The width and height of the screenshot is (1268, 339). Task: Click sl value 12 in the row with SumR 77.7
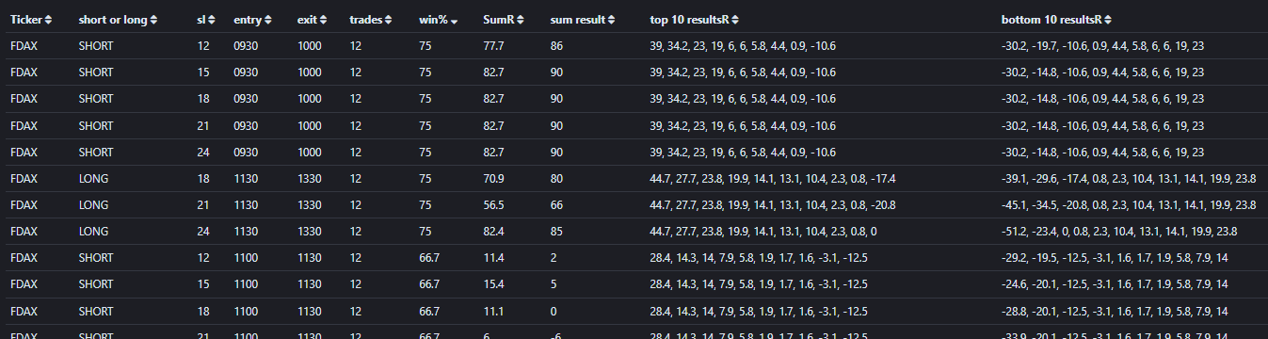[203, 46]
